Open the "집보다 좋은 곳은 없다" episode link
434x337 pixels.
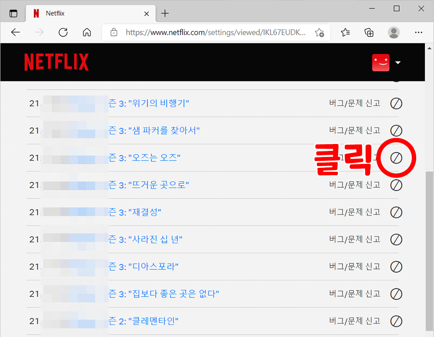point(164,294)
